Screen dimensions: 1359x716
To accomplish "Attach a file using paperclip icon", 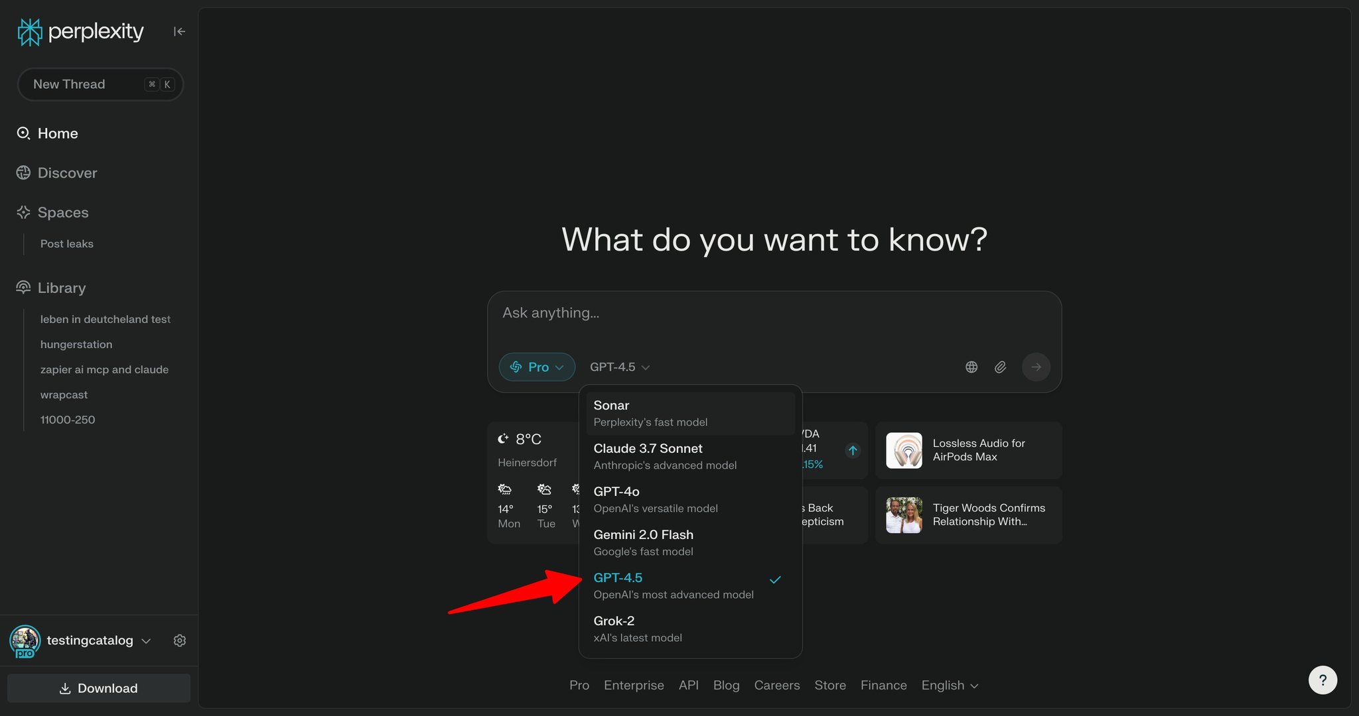I will coord(1000,367).
